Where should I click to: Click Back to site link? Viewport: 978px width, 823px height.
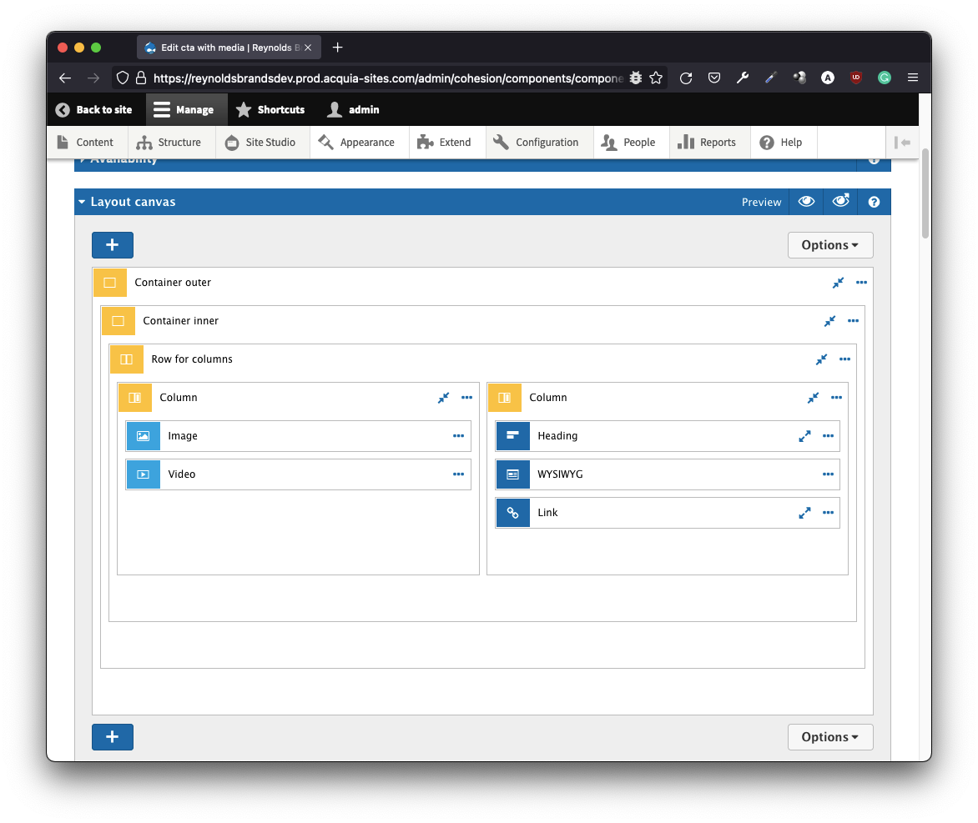point(94,109)
